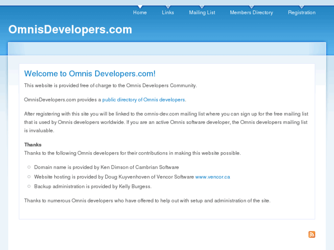Click the line about Doug Kuyvenhoven hosting
The width and height of the screenshot is (334, 250).
point(132,177)
